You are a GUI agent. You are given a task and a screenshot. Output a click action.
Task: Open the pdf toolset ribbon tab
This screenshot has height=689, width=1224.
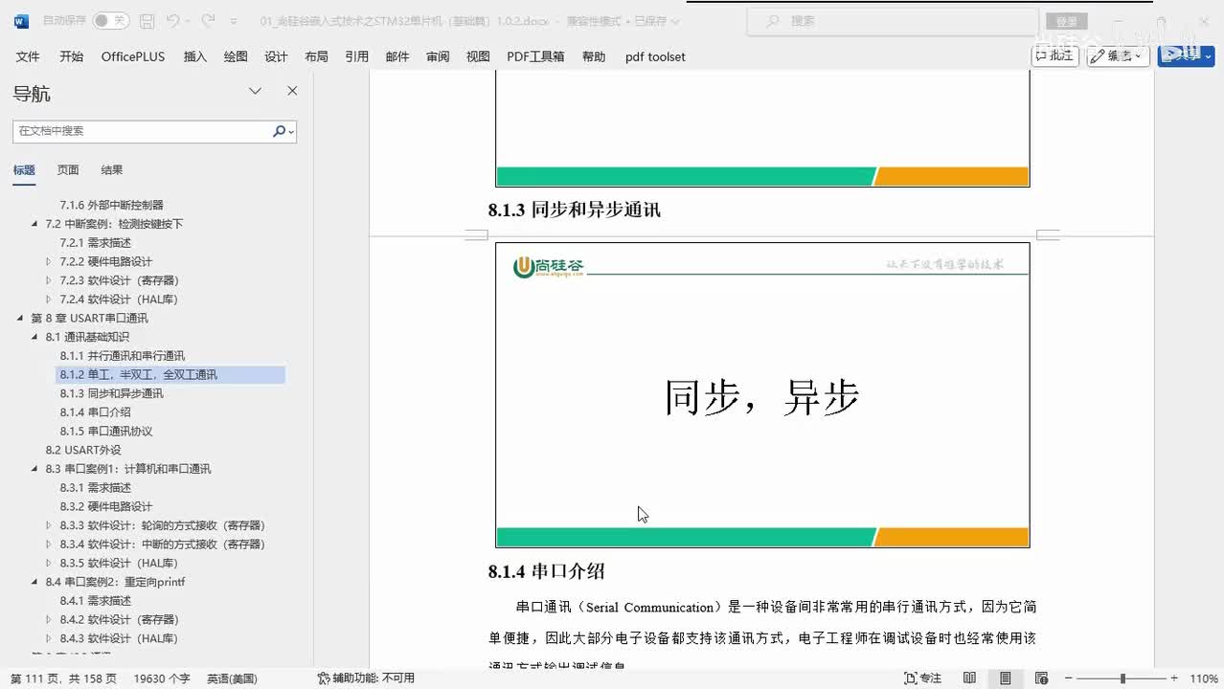point(655,56)
